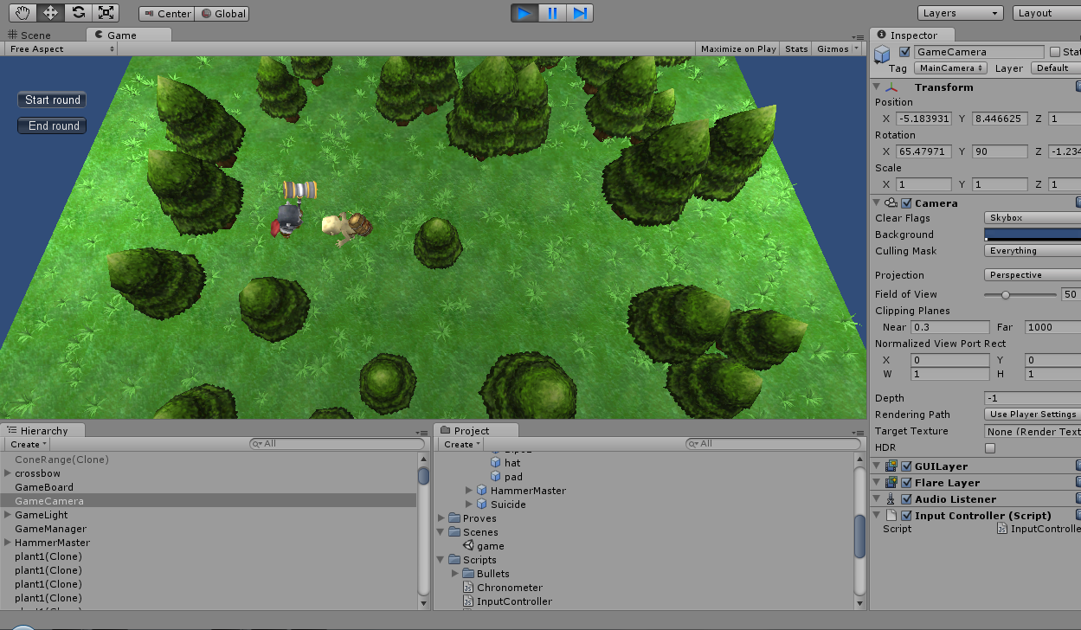Select the Rotate tool

point(79,12)
